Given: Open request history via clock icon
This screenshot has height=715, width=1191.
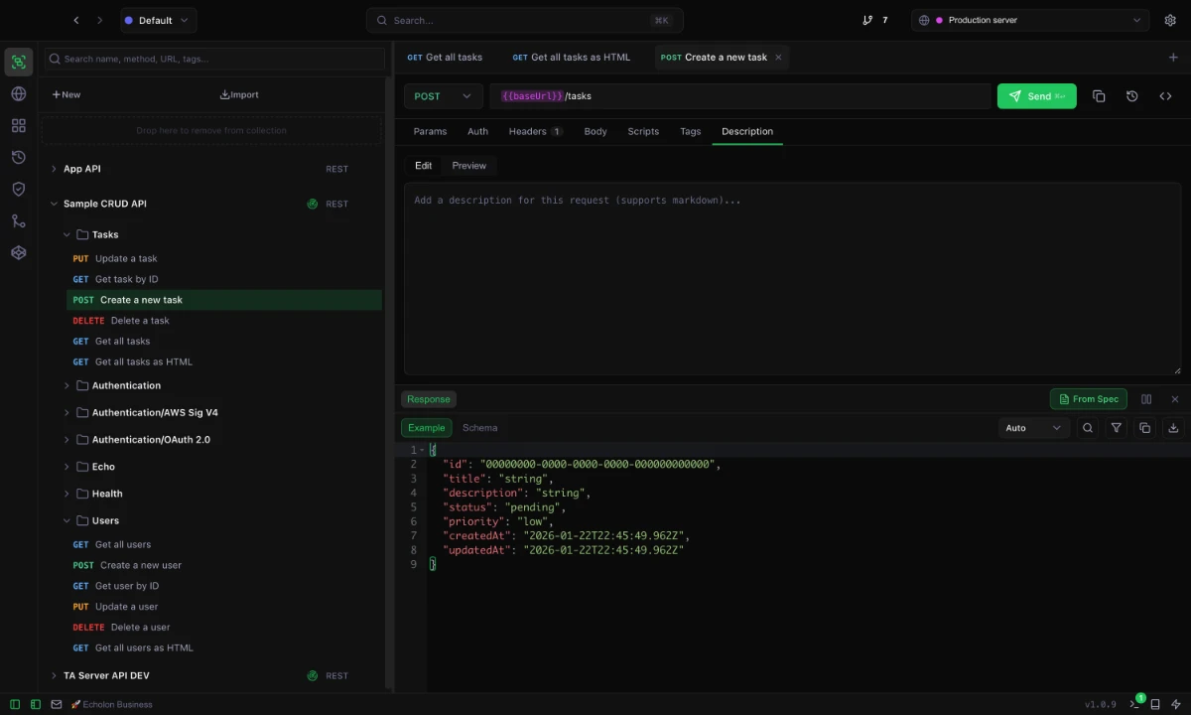Looking at the screenshot, I should click(18, 157).
